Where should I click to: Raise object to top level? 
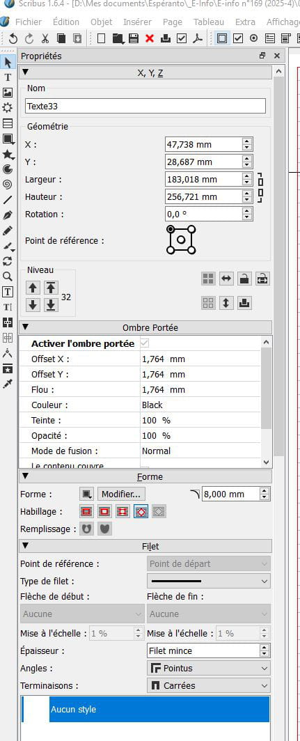(51, 288)
